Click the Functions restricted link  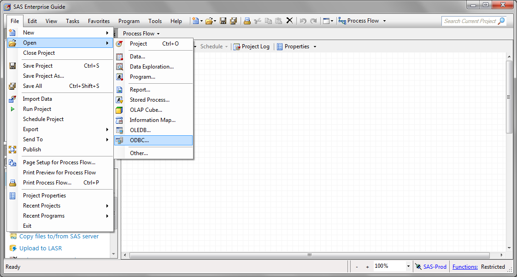[464, 266]
